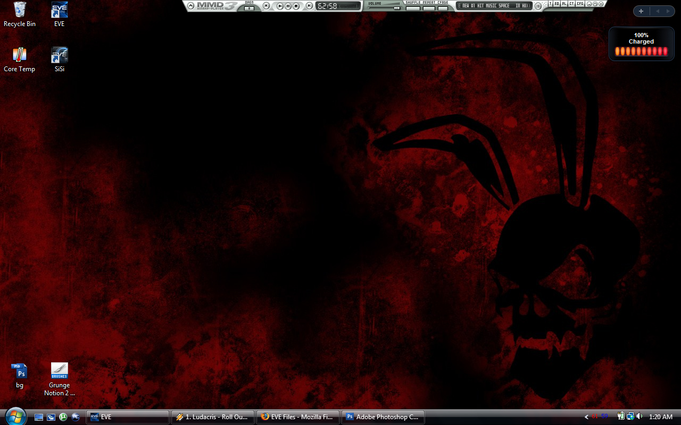Pause playback in Winamp player

[x=288, y=6]
